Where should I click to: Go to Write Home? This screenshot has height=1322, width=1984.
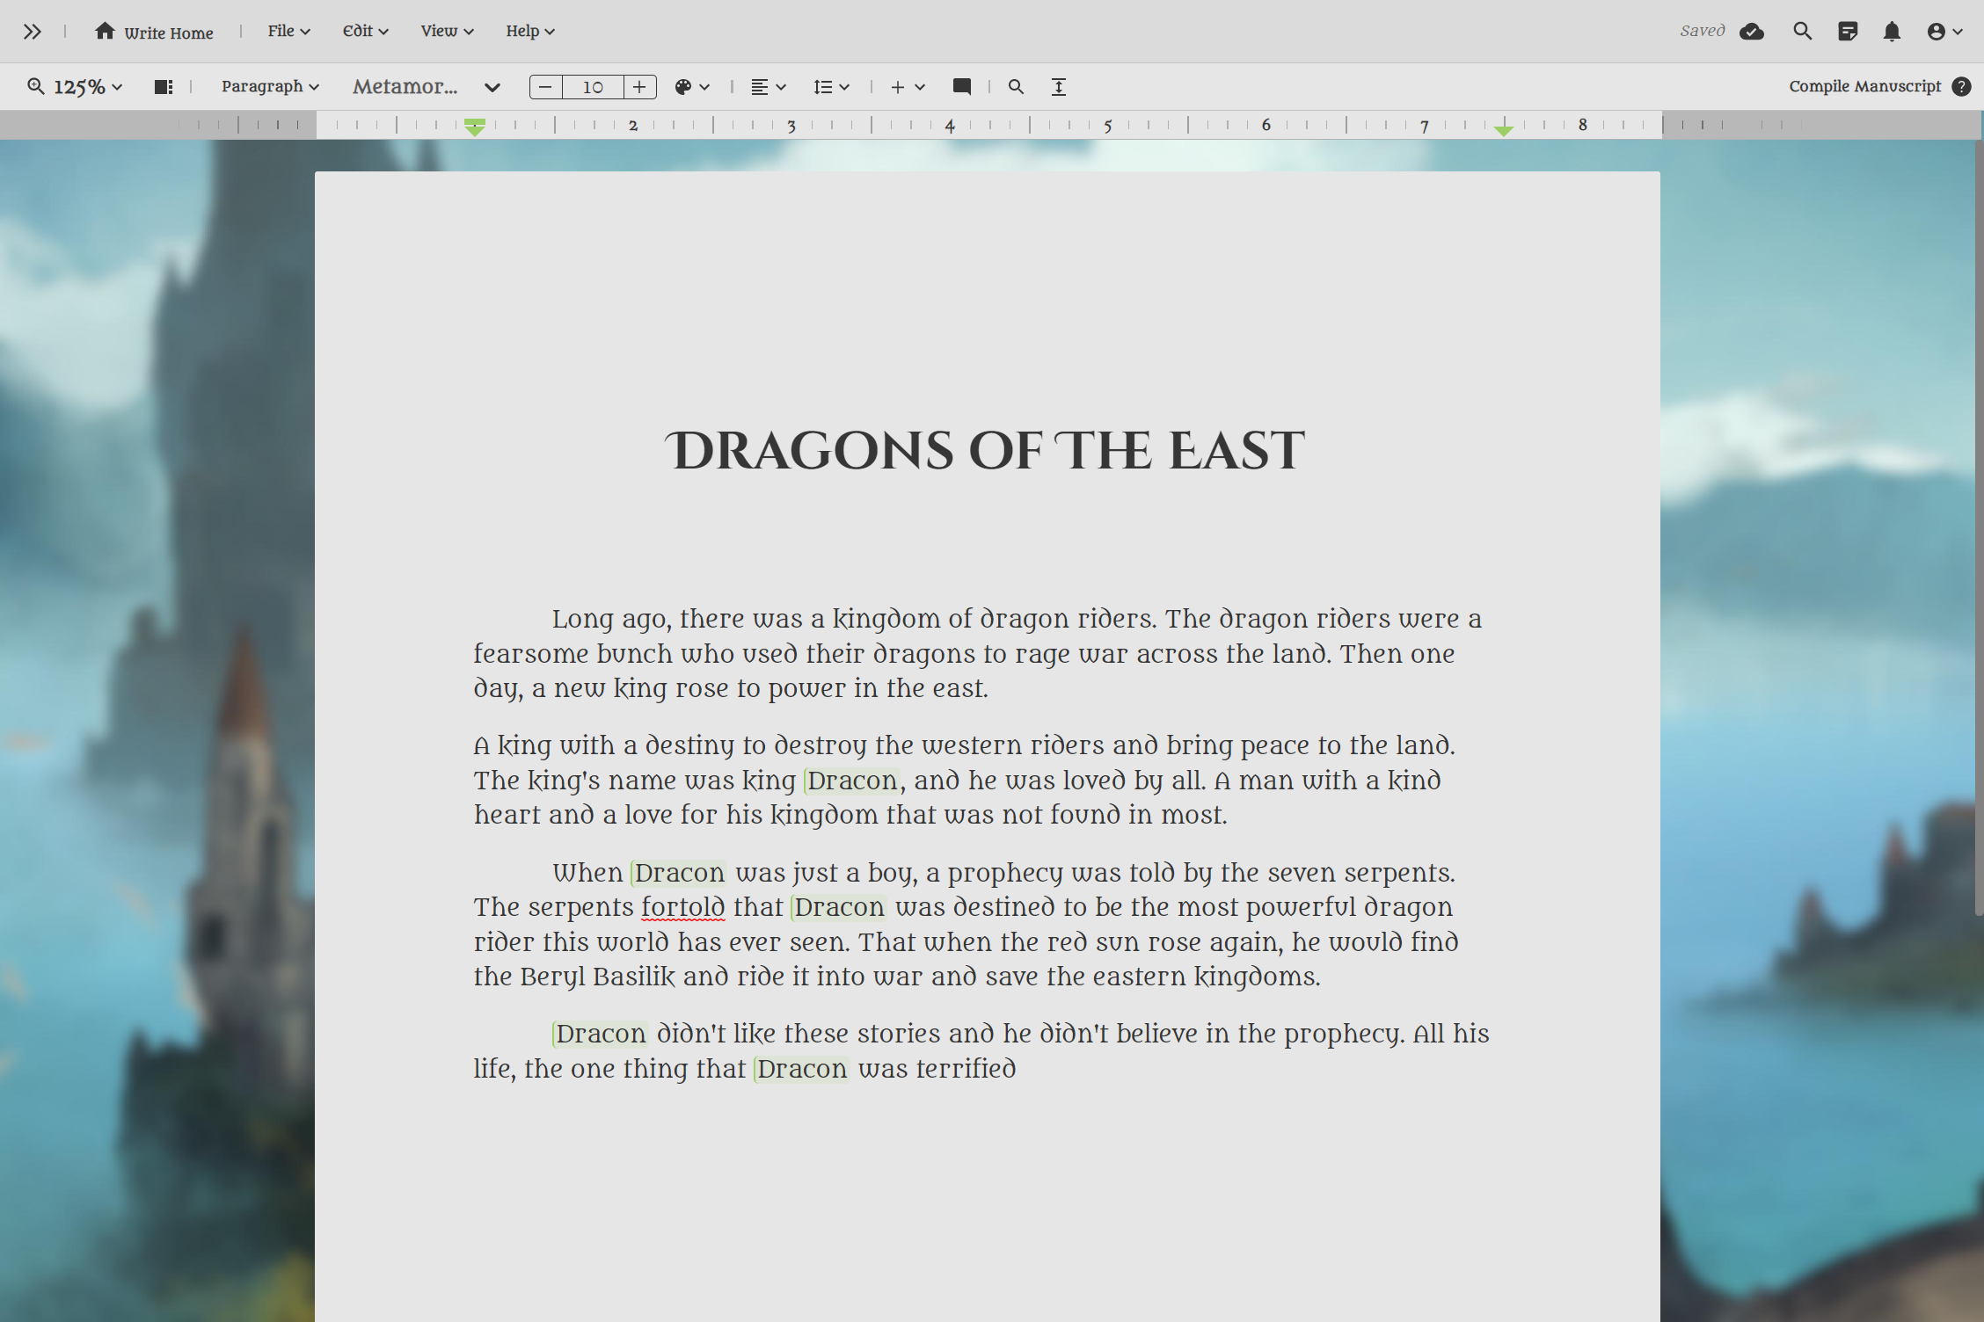pyautogui.click(x=154, y=32)
